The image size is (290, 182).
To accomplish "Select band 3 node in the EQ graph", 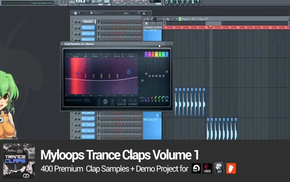I will pos(94,76).
